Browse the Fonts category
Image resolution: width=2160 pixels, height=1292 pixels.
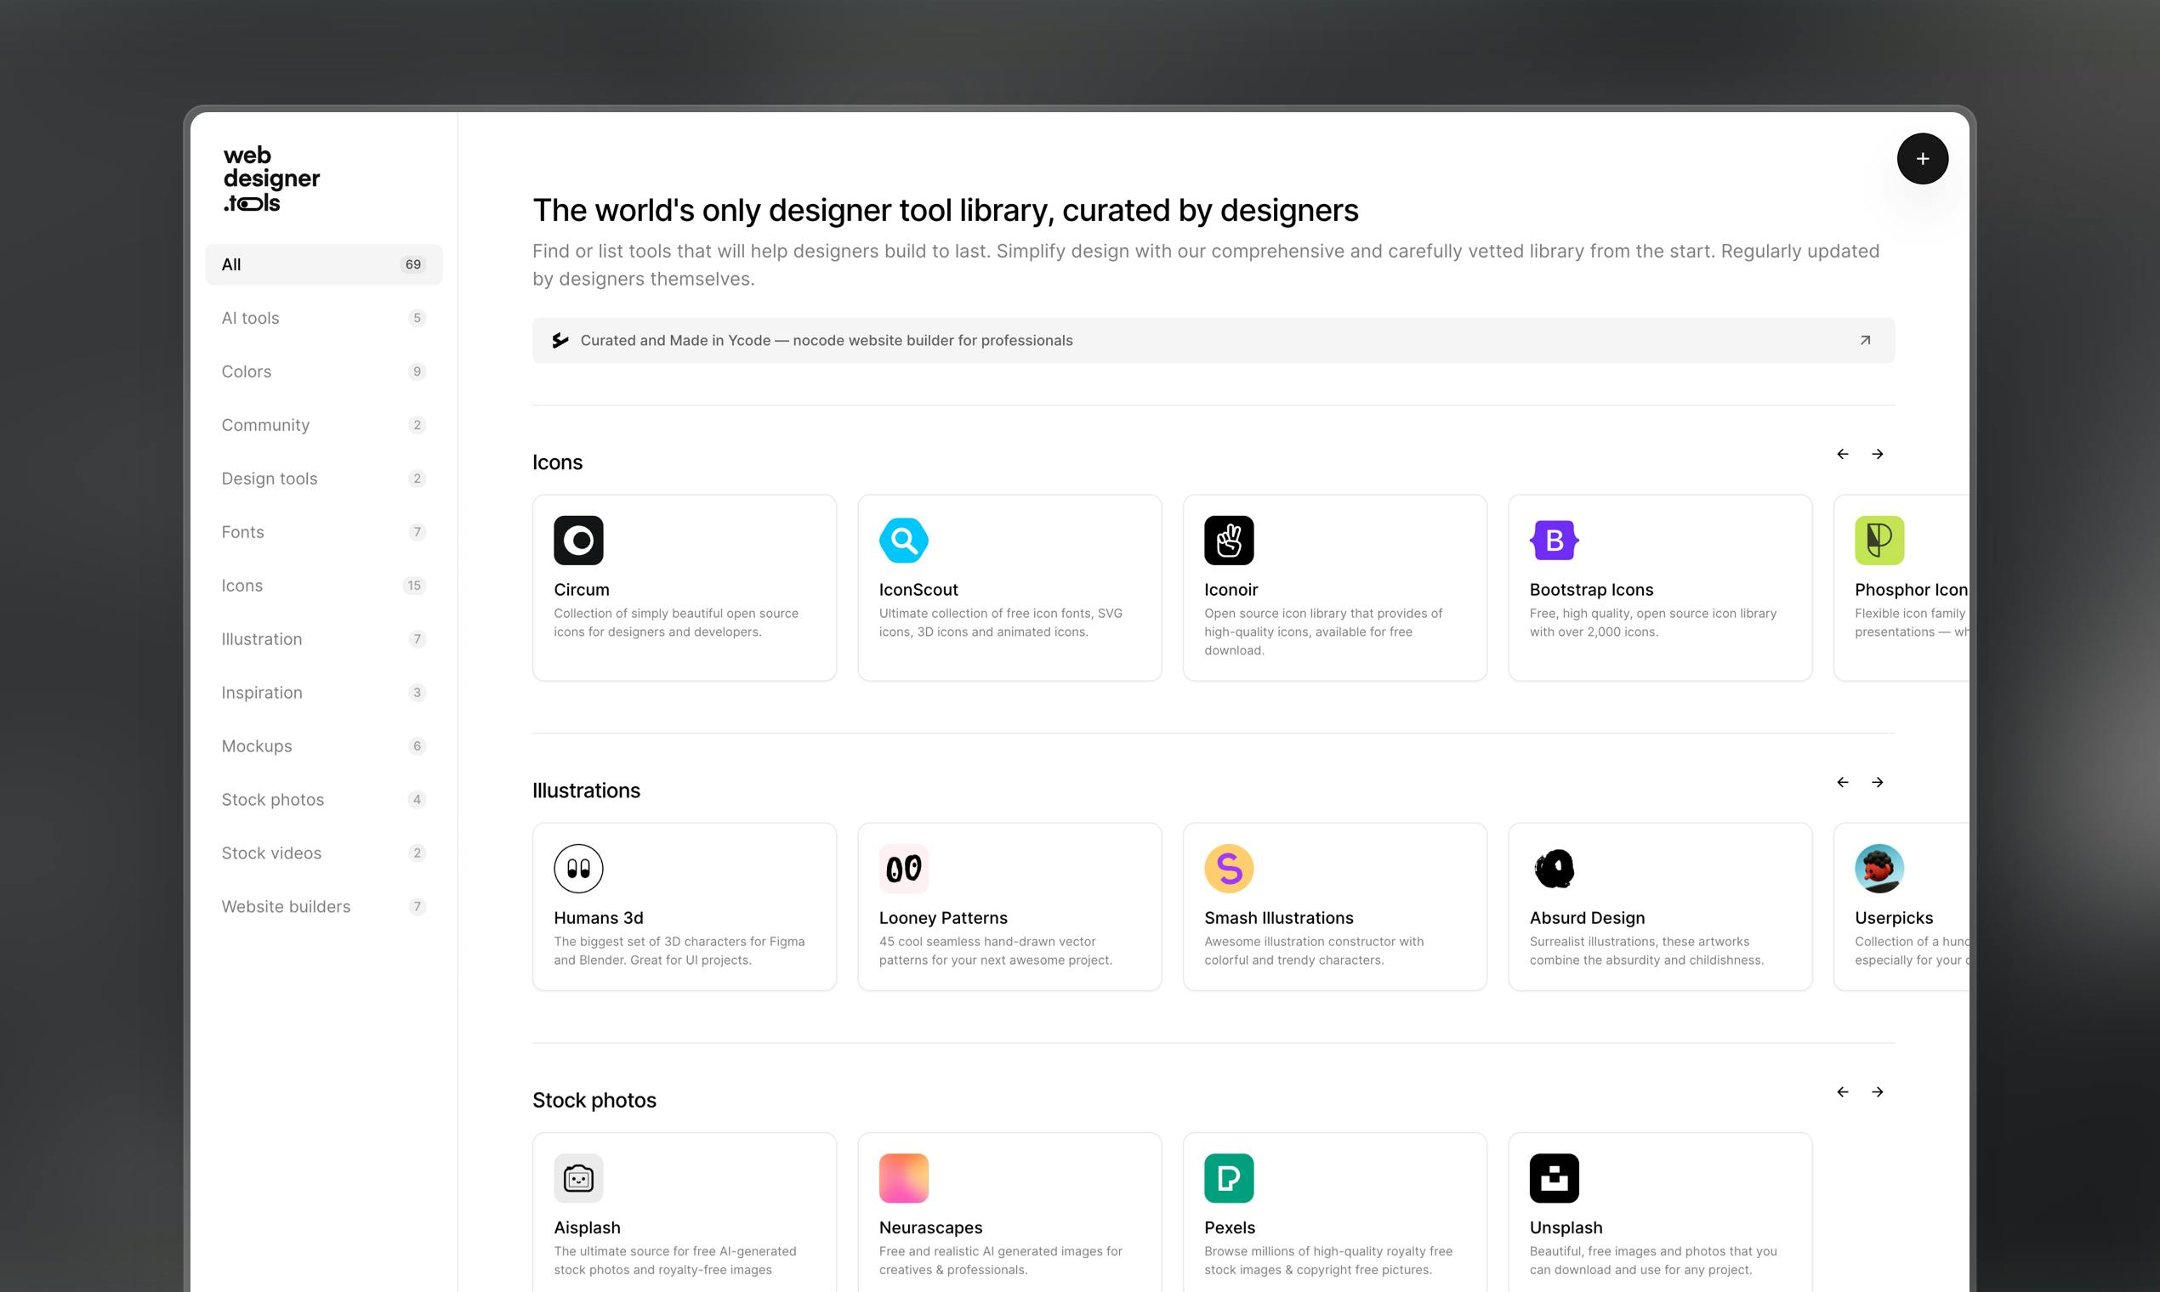(323, 532)
